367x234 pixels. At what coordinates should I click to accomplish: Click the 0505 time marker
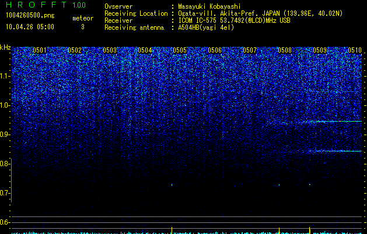click(x=180, y=50)
